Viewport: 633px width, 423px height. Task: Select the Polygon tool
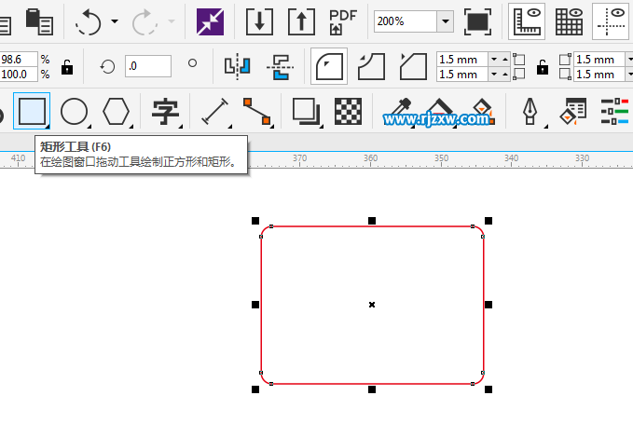coord(117,112)
